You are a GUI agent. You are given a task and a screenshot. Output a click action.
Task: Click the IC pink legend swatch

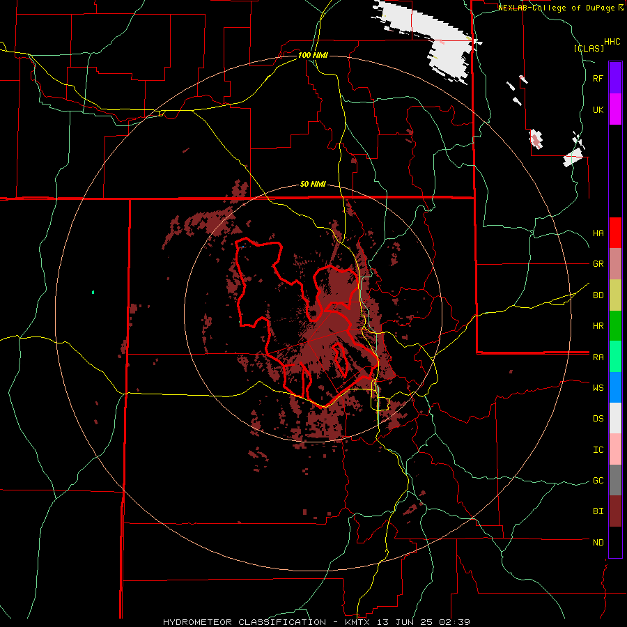coord(615,449)
